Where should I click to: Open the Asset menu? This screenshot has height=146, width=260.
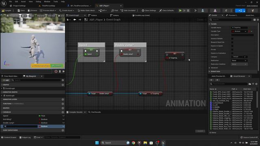click(23, 2)
